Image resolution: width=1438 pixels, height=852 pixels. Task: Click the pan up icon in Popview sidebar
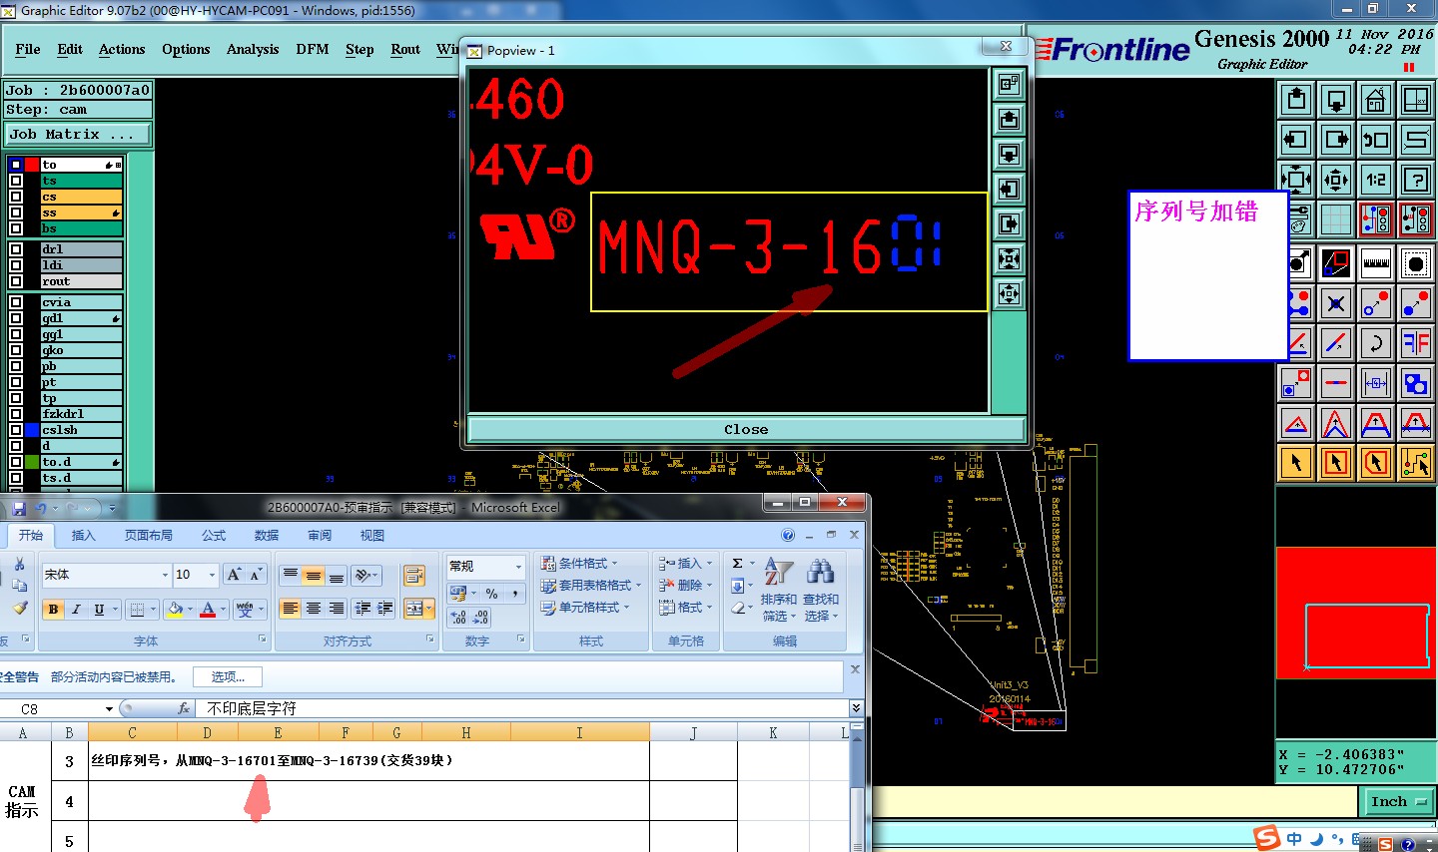(1010, 119)
